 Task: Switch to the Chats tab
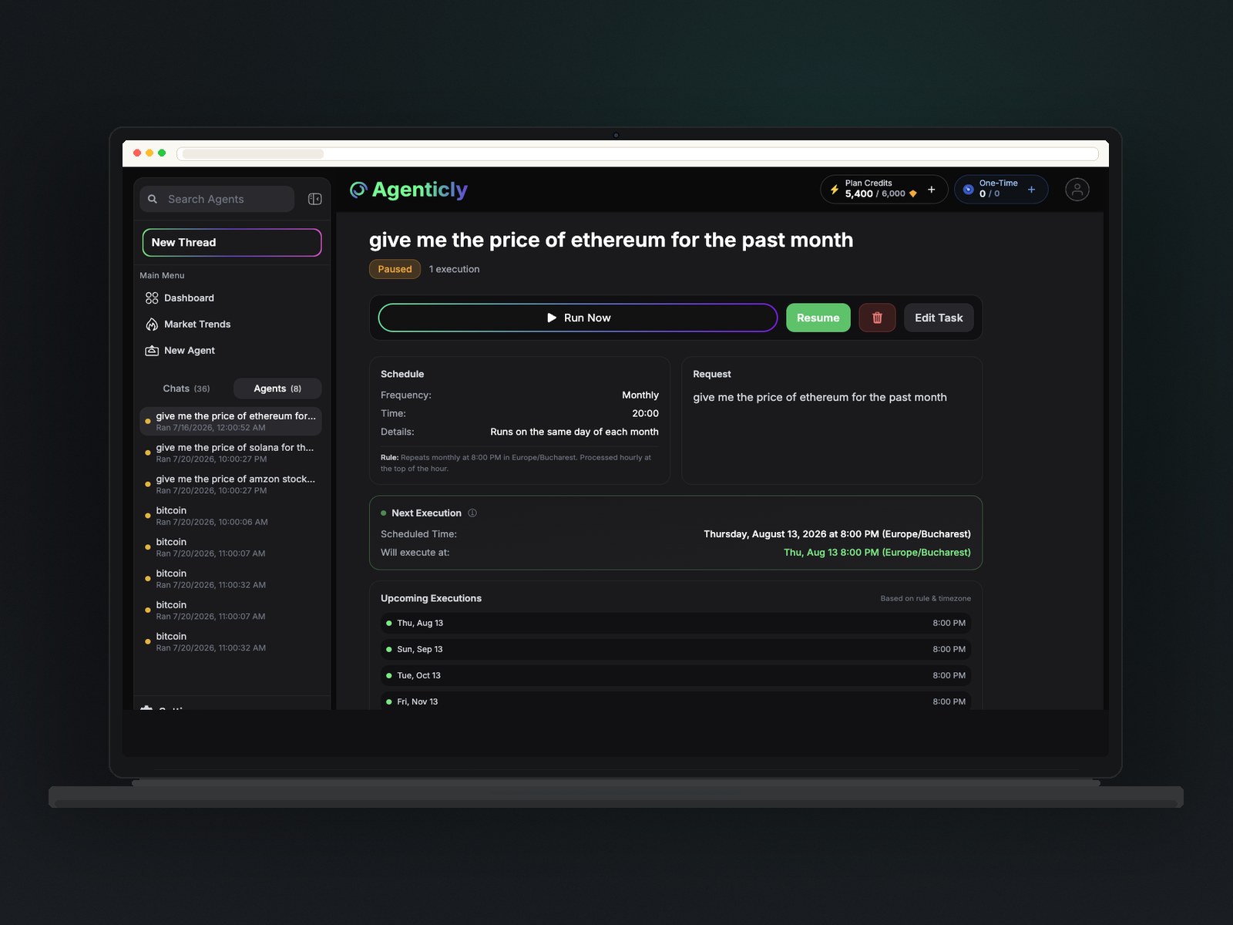coord(186,388)
